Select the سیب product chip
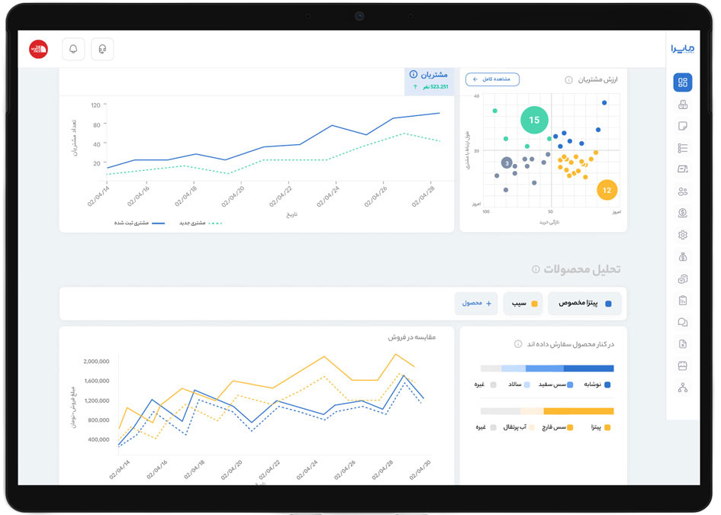The height and width of the screenshot is (515, 721). tap(523, 304)
